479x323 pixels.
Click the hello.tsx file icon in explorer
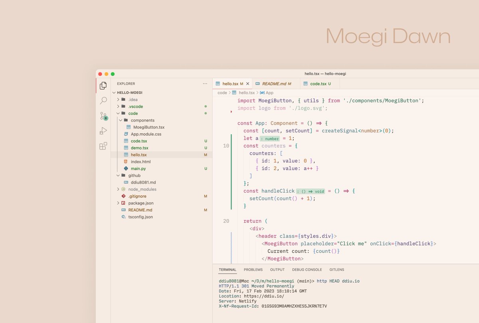click(126, 155)
